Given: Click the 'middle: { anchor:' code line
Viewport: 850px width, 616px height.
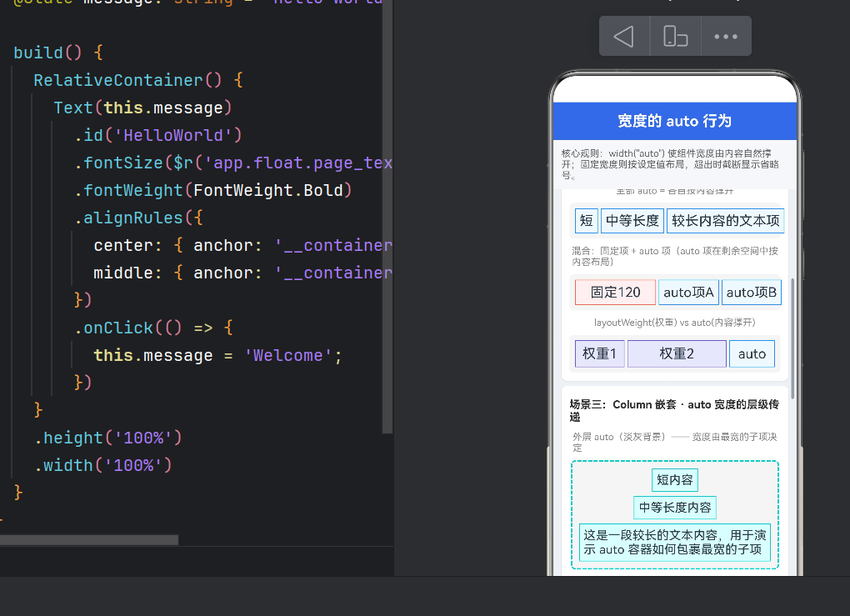Looking at the screenshot, I should [242, 273].
